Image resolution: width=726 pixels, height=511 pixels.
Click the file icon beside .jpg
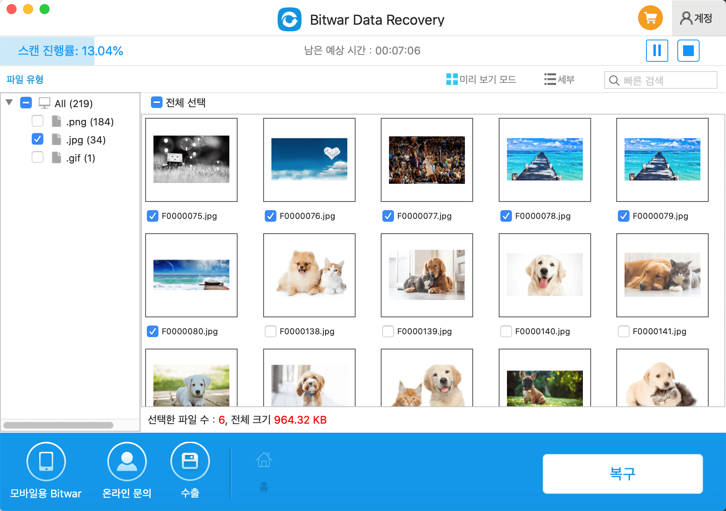[57, 139]
